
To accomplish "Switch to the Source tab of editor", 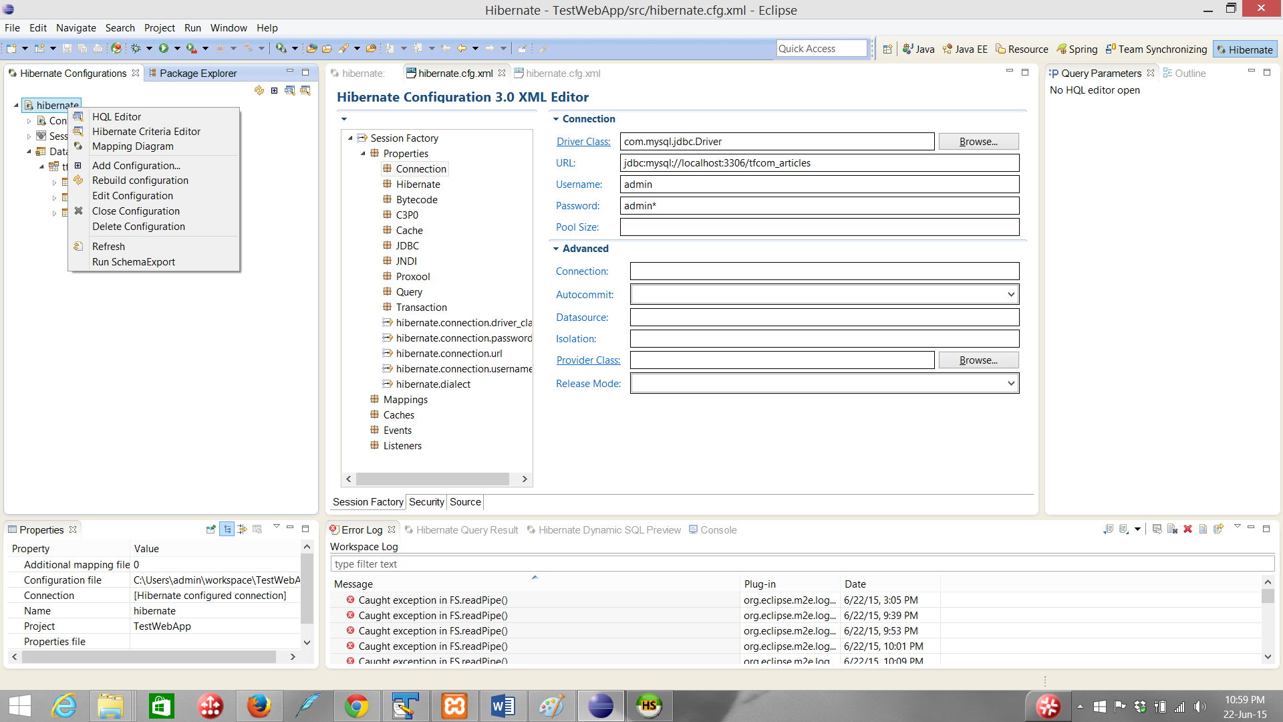I will pyautogui.click(x=465, y=502).
